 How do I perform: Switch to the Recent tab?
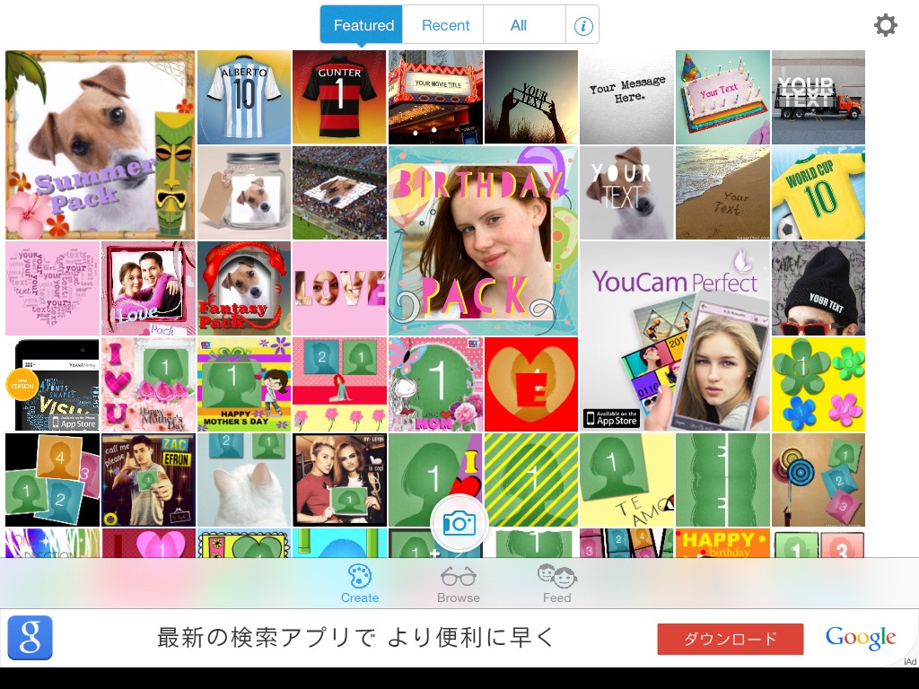coord(445,25)
